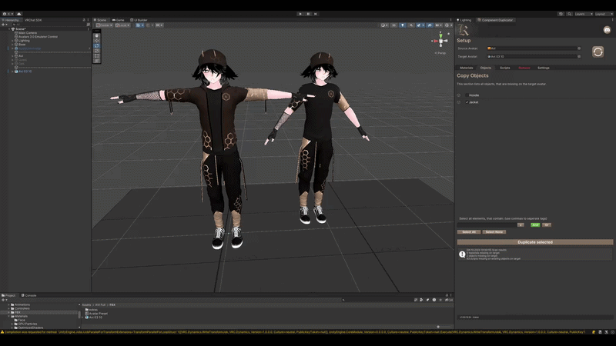Click the Pause button in top toolbar
Screen dimensions: 616x346
click(309, 14)
